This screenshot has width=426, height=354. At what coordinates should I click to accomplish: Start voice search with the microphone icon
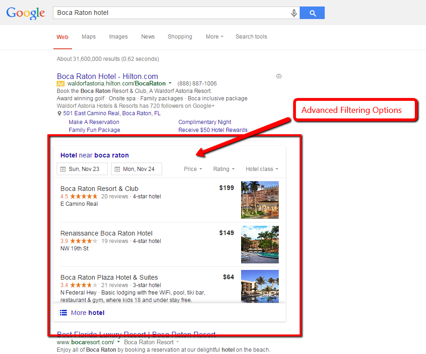pyautogui.click(x=294, y=13)
